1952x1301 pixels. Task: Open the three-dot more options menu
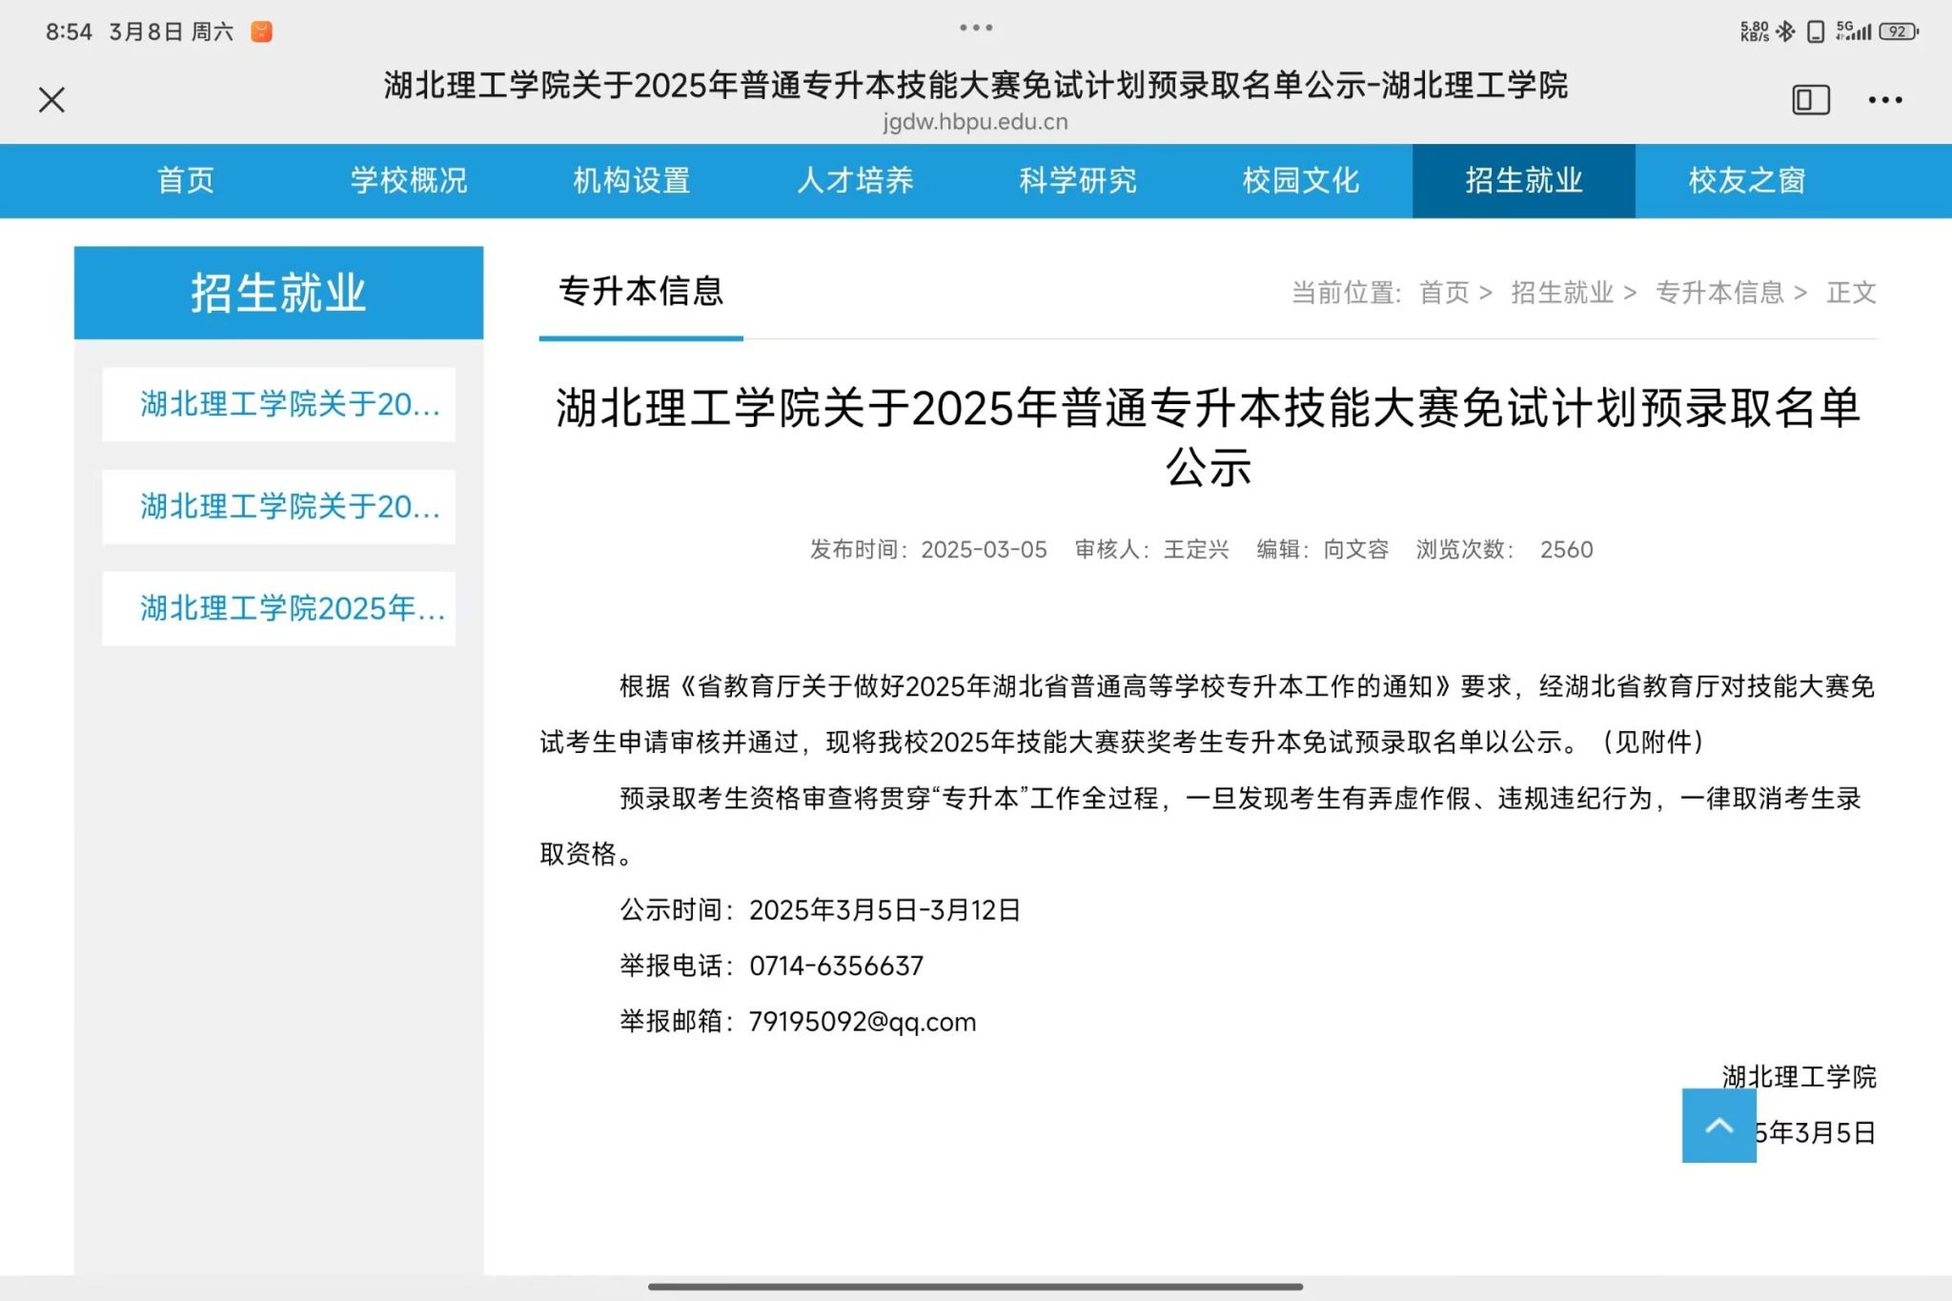(1884, 100)
